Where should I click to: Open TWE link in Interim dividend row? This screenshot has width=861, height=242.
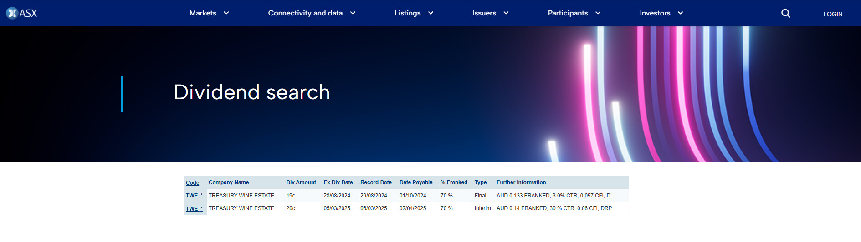(x=195, y=209)
